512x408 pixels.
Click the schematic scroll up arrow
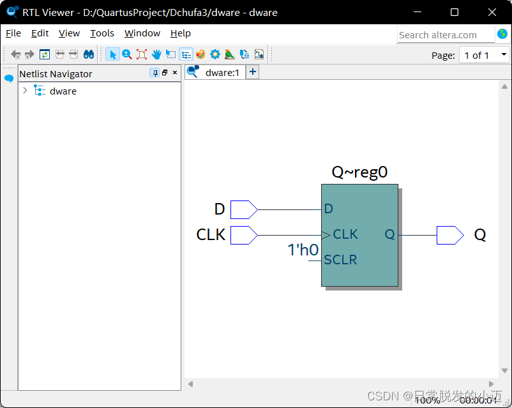point(504,86)
